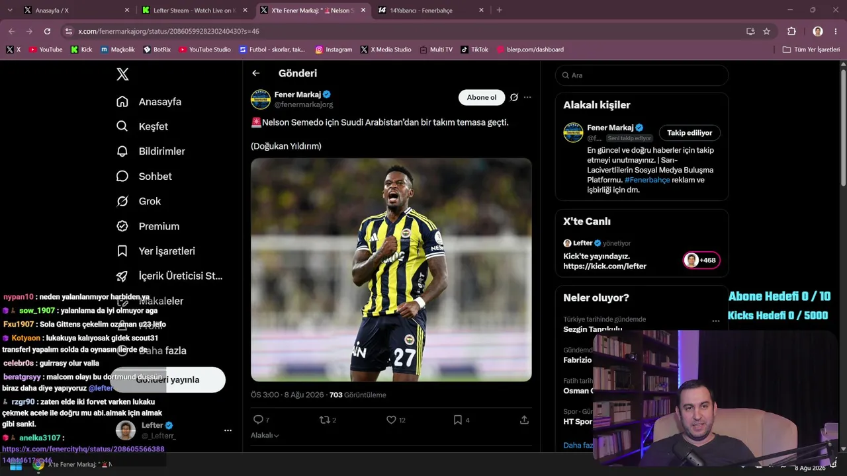Click the +468 live listeners badge
The height and width of the screenshot is (476, 847).
701,260
